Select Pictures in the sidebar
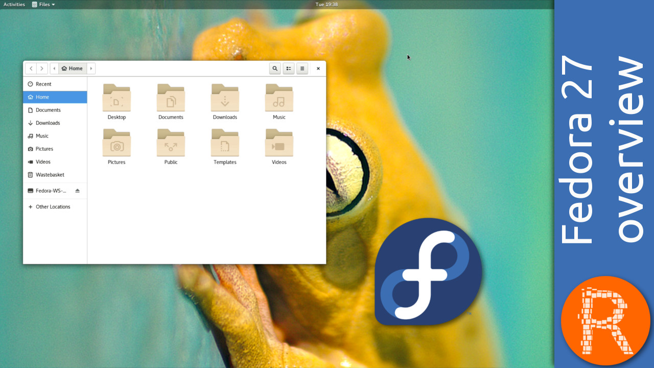The height and width of the screenshot is (368, 654). tap(55, 149)
